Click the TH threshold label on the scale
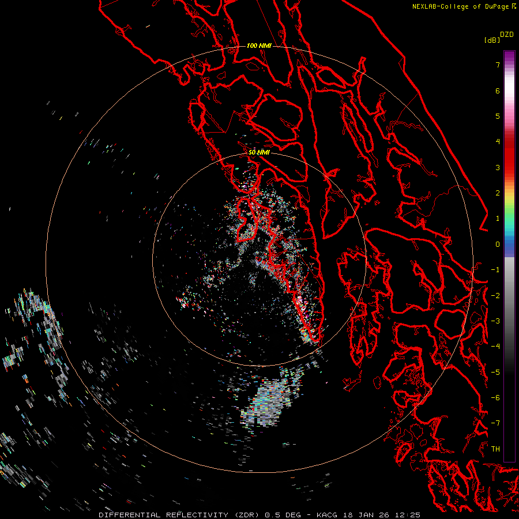This screenshot has width=519, height=519. 495,449
